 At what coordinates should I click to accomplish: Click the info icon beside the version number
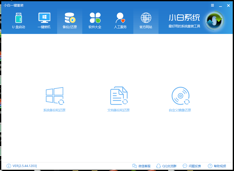click(8, 166)
